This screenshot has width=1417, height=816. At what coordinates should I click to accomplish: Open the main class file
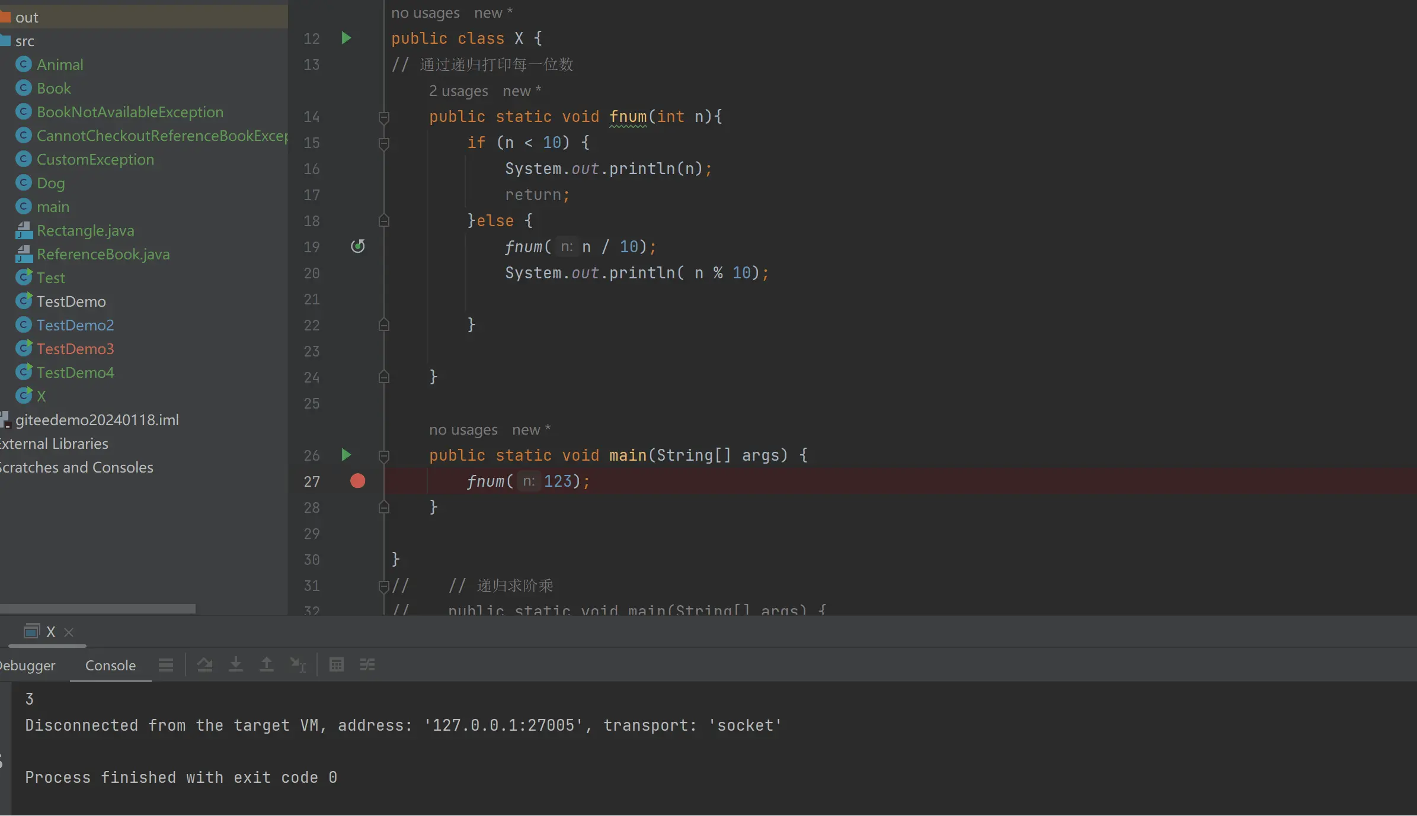point(53,207)
